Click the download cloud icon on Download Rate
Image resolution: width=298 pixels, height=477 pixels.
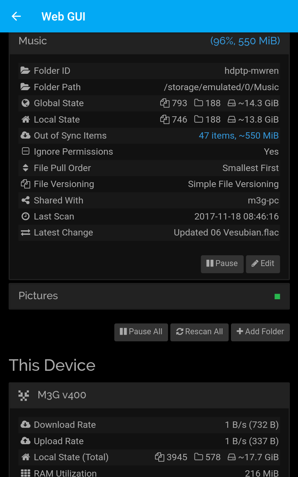coord(25,424)
